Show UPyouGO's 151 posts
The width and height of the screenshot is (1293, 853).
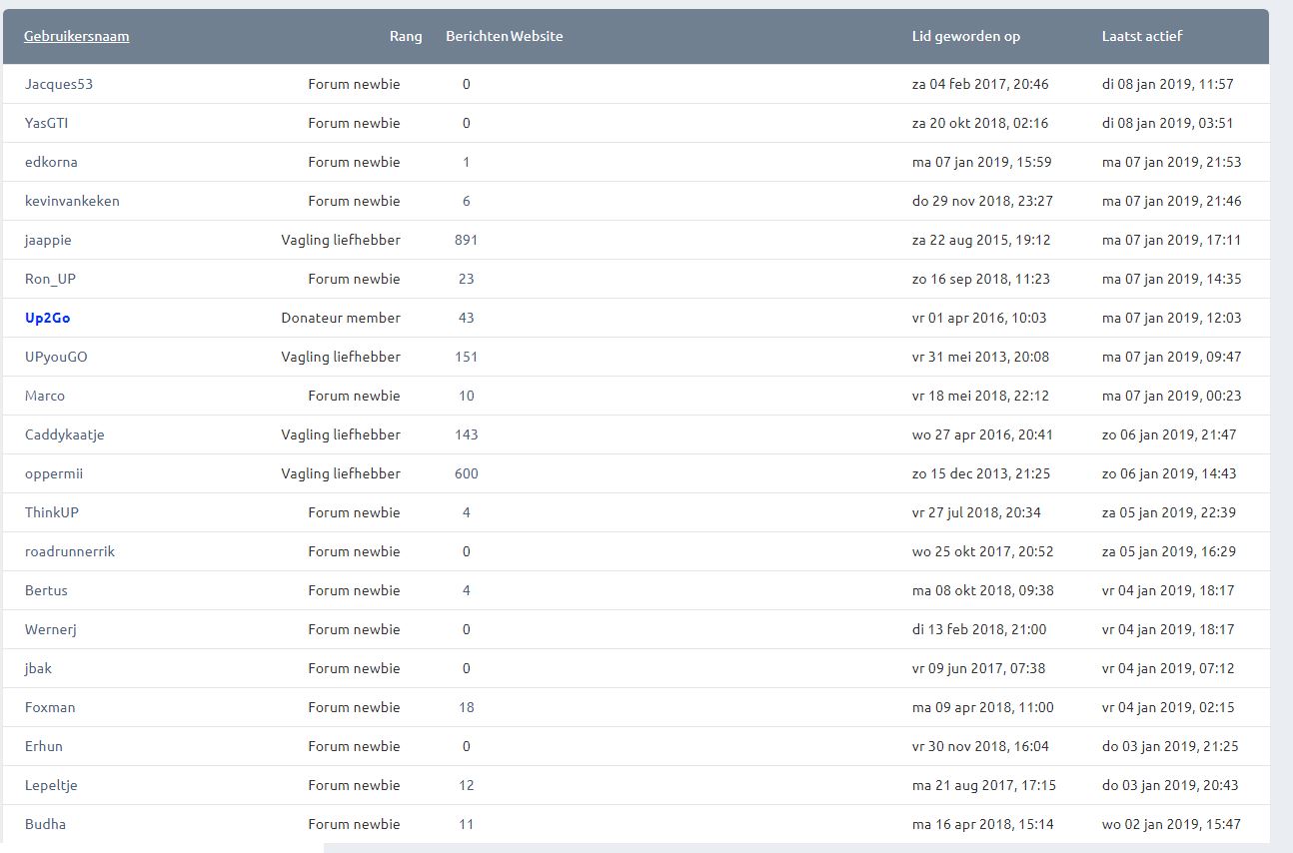point(466,357)
